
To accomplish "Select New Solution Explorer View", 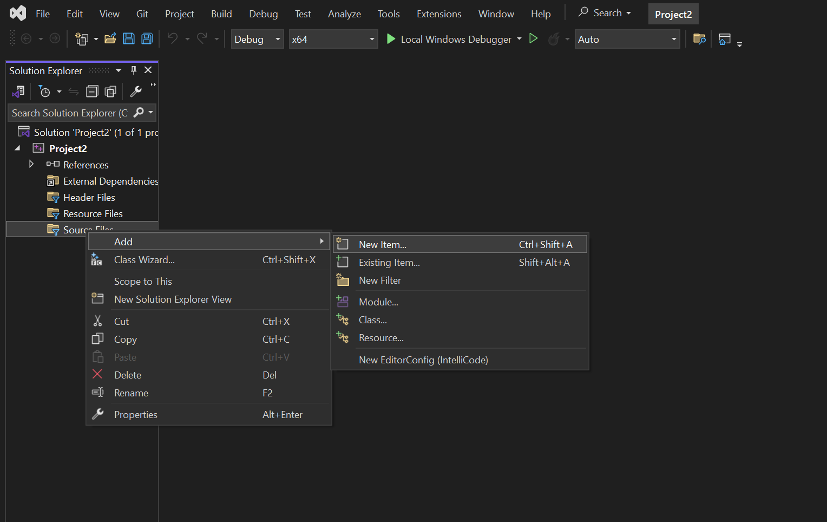I will (x=209, y=299).
